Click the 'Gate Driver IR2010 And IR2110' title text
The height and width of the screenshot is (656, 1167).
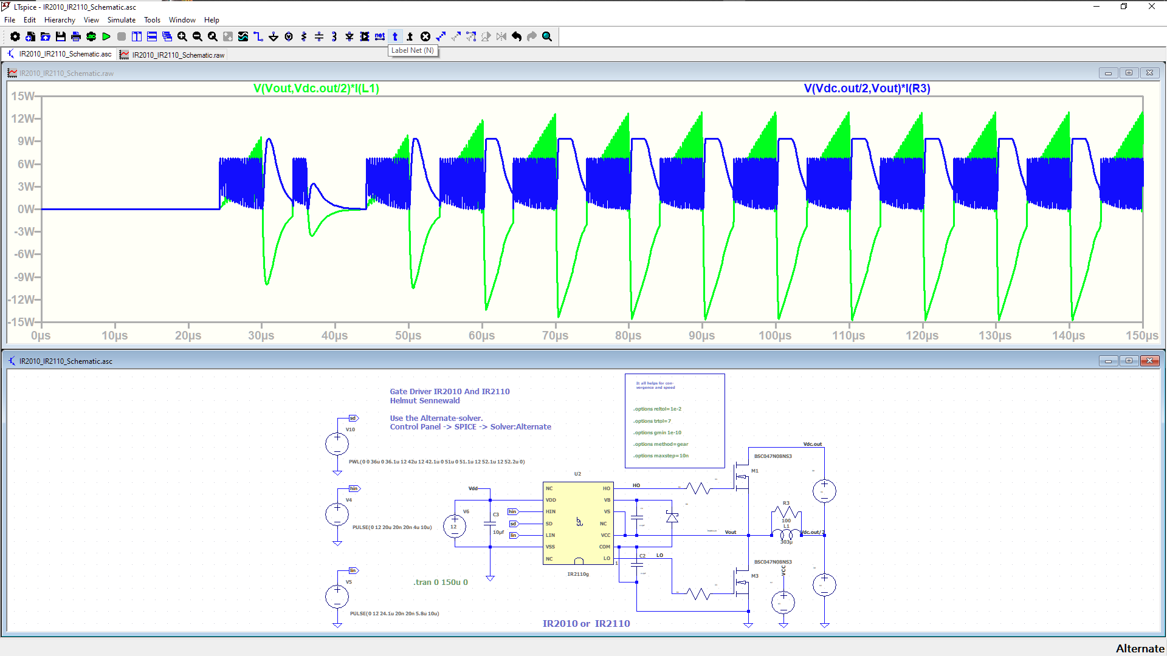[x=450, y=391]
